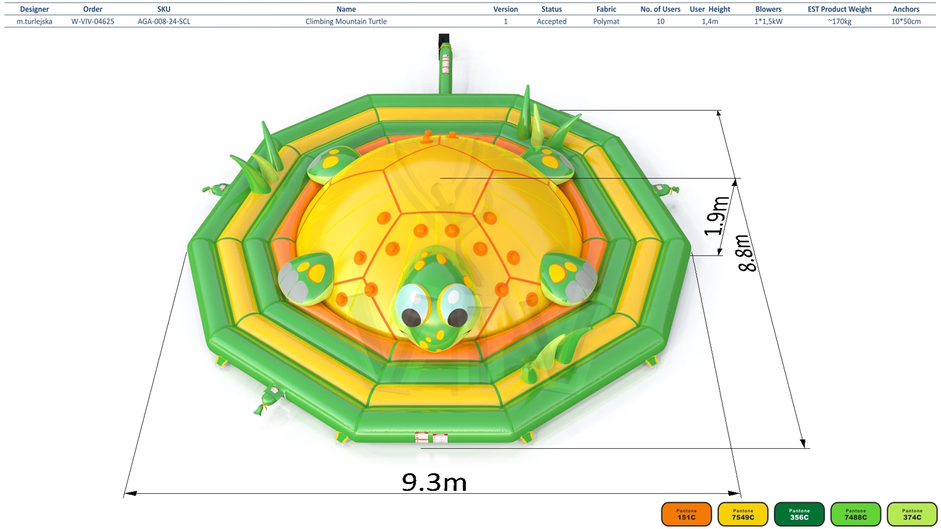Click the 8.8m depth dimension label
Image resolution: width=941 pixels, height=529 pixels.
pyautogui.click(x=746, y=253)
